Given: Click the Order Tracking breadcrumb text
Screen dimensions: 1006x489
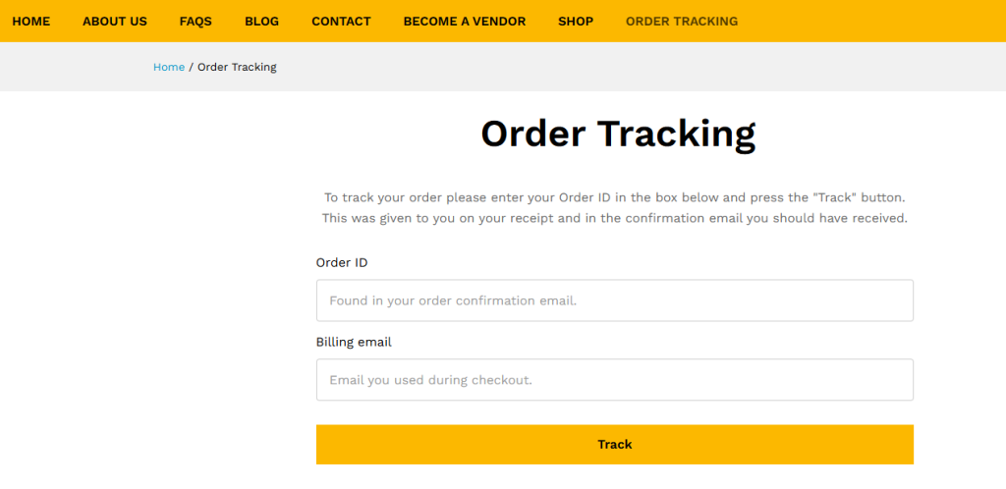Looking at the screenshot, I should (x=237, y=67).
